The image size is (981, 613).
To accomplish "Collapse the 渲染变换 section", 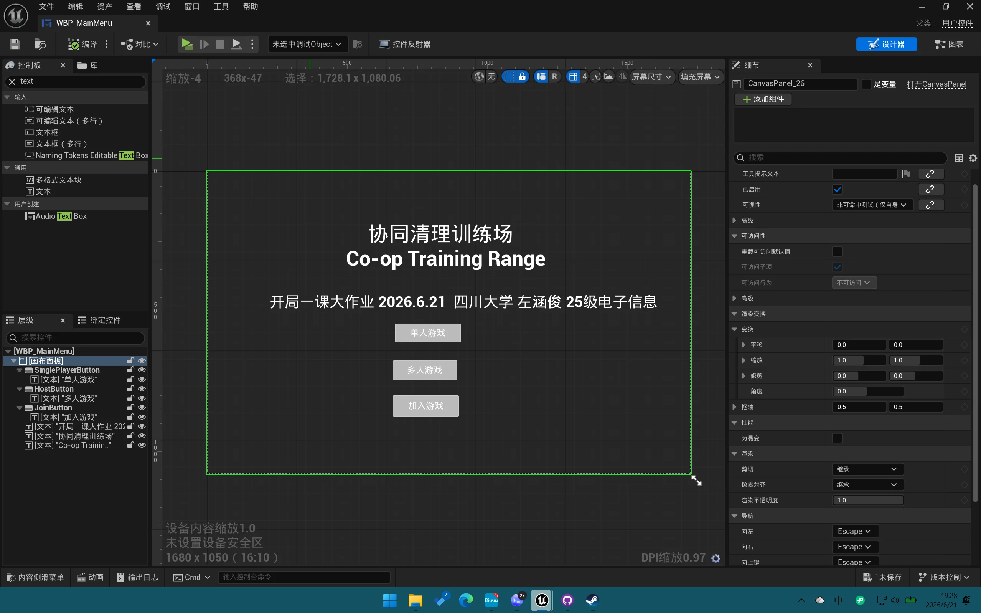I will tap(734, 314).
